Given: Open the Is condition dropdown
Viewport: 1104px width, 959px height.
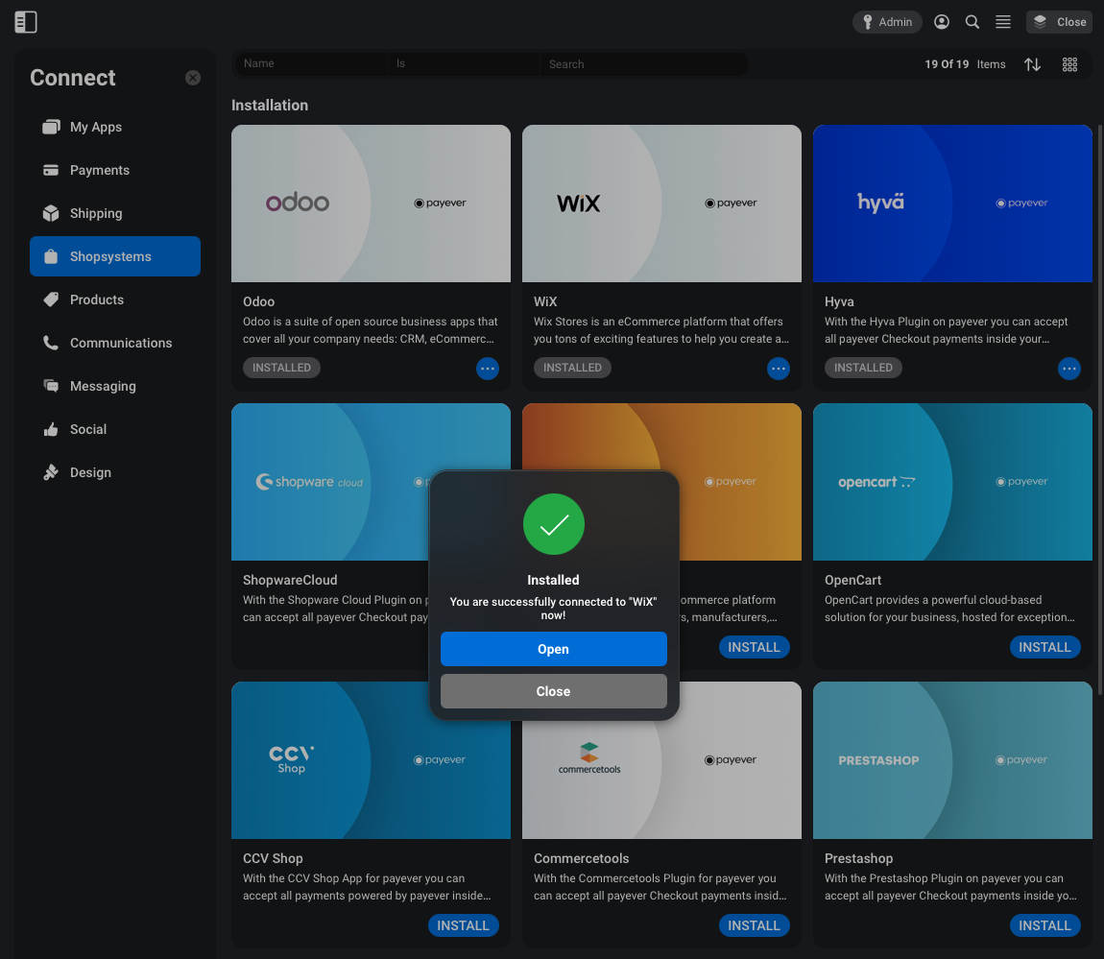Looking at the screenshot, I should (x=463, y=64).
